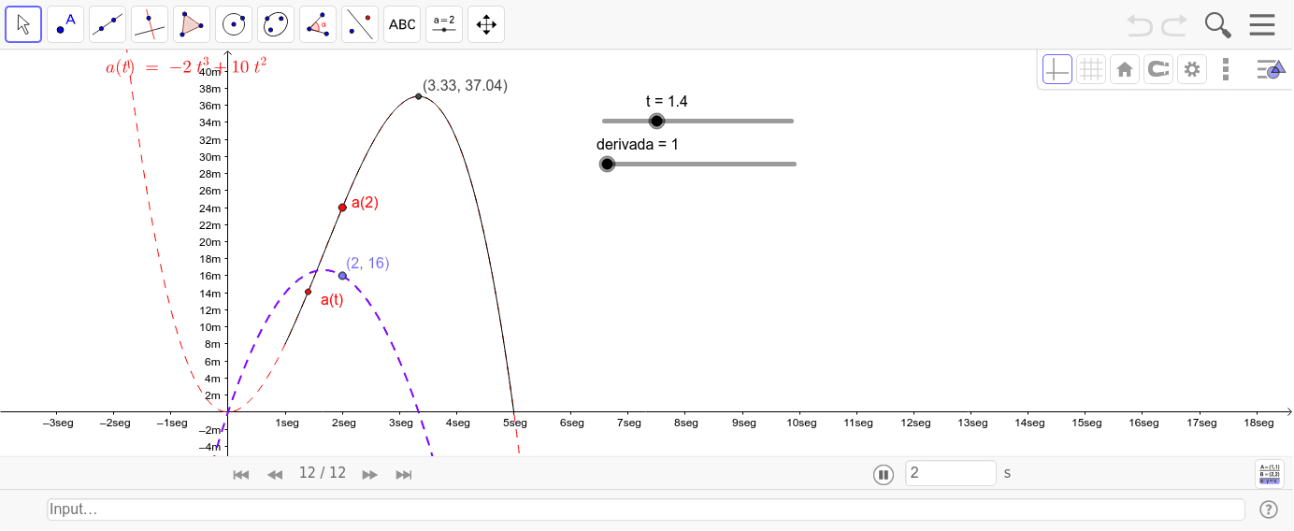Screen dimensions: 1294x531
Task: Pause the construction playback
Action: (x=884, y=475)
